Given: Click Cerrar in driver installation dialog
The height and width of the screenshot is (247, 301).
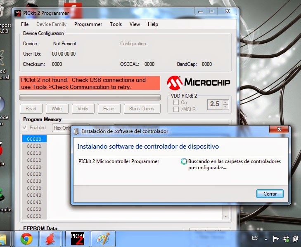Looking at the screenshot, I should (270, 194).
